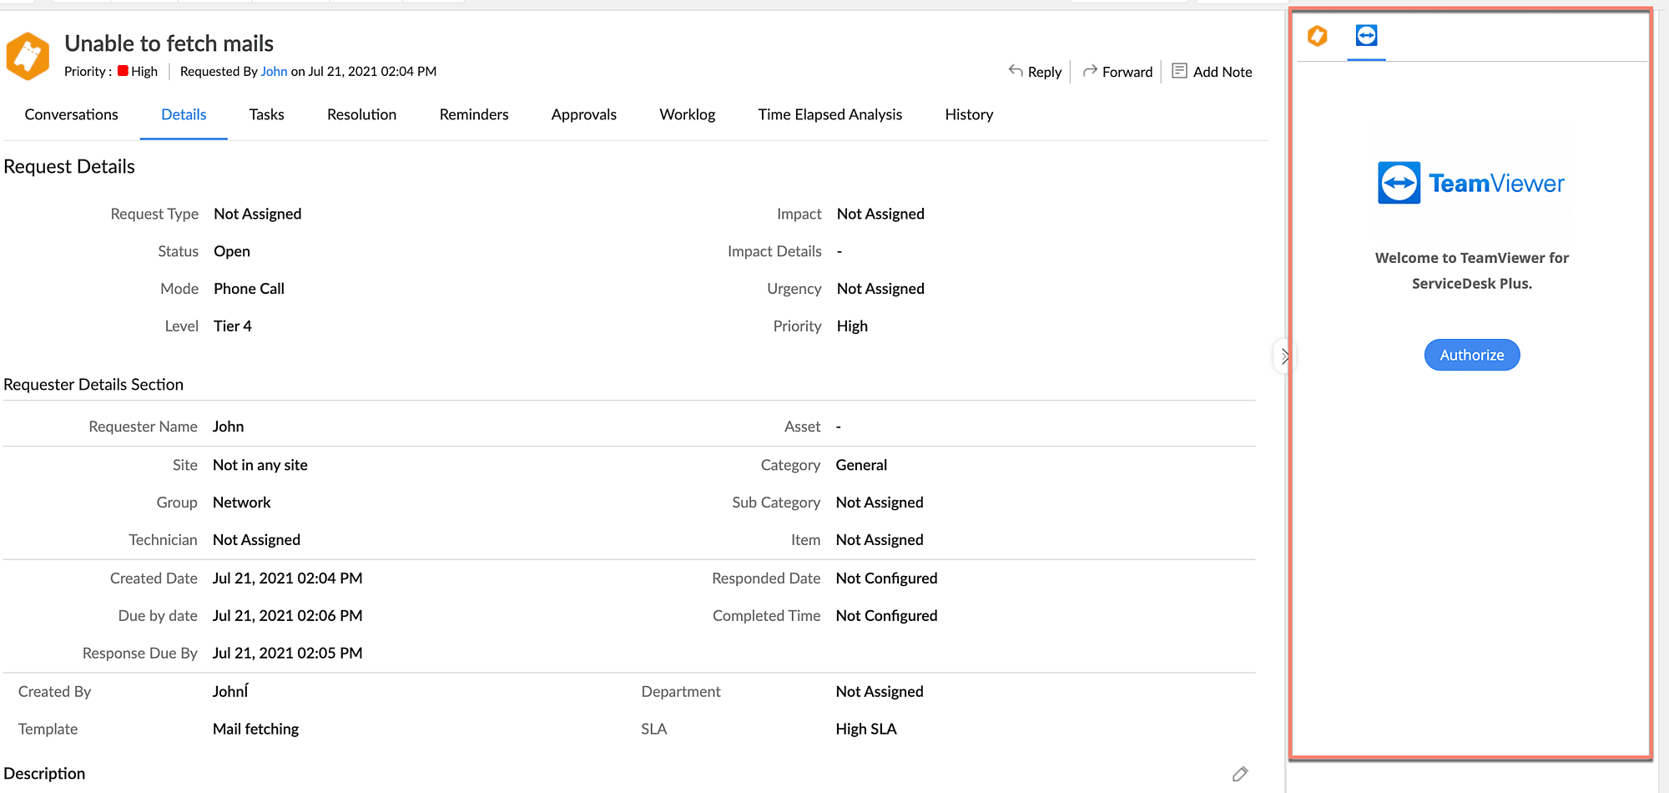View the Worklog tab
Viewport: 1669px width, 793px height.
[x=687, y=114]
